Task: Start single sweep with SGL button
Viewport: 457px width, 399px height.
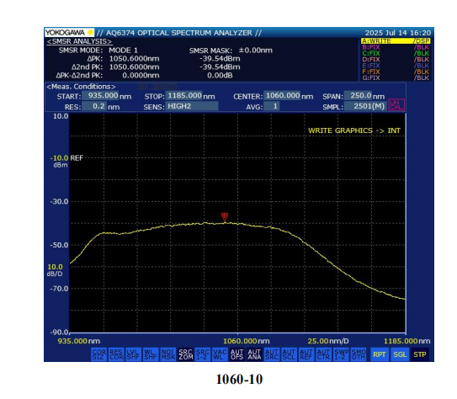Action: point(400,354)
